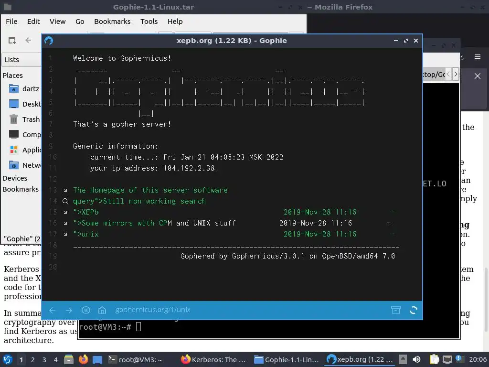Switch to xepb.org Gophie taskbar entry
The image size is (489, 367).
pos(360,360)
